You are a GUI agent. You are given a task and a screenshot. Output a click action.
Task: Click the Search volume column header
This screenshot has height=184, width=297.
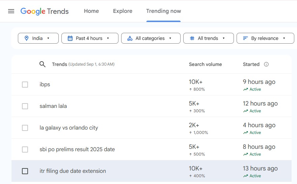pyautogui.click(x=205, y=64)
